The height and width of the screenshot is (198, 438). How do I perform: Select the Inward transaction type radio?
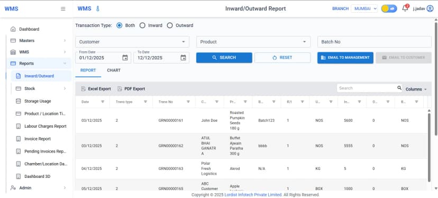coord(142,25)
